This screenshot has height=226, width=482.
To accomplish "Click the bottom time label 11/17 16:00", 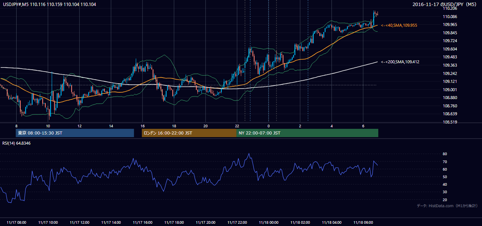I will click(x=143, y=223).
